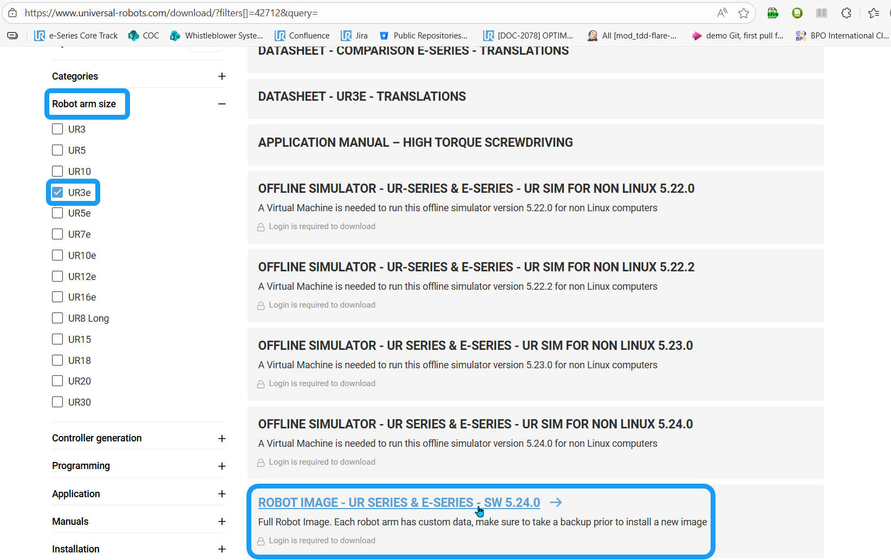Expand the Manuals filter section

(x=222, y=522)
